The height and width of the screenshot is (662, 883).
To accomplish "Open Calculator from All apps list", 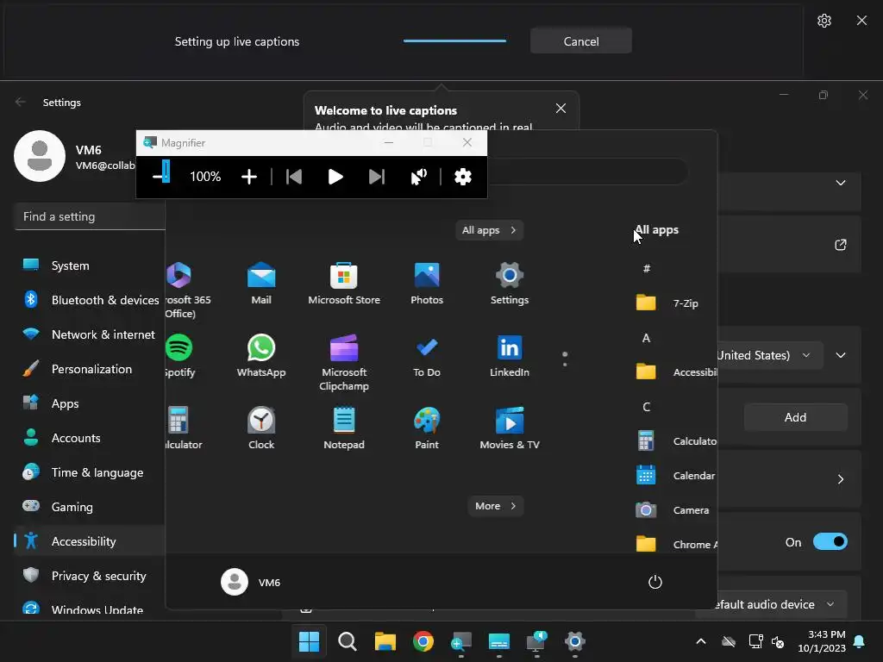I will pos(674,440).
